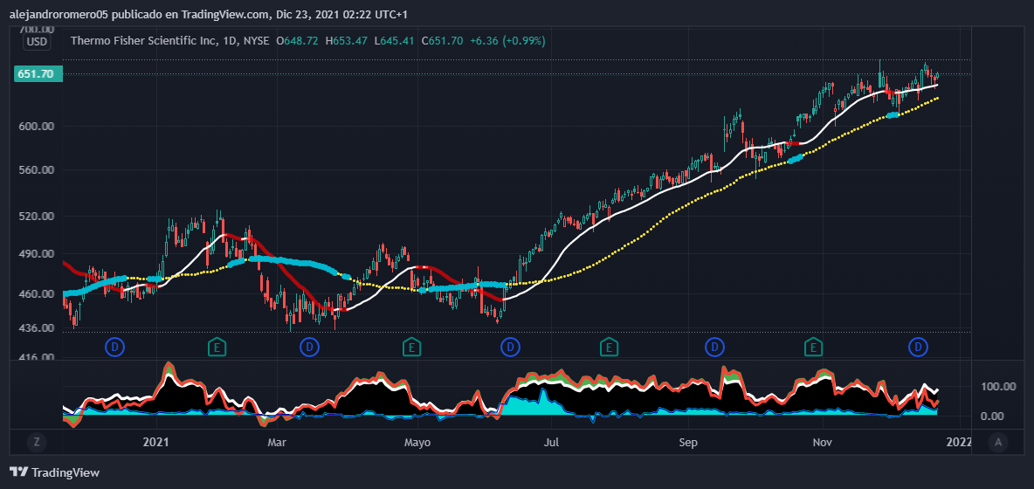
Task: Click the dividend D marker right of Sep
Action: (x=714, y=346)
